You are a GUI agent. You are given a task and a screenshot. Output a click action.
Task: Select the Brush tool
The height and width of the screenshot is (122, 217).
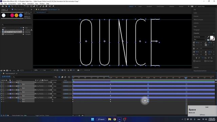tap(41, 6)
